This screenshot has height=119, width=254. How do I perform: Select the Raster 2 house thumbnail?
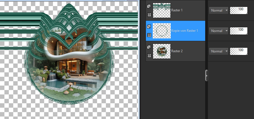[162, 51]
